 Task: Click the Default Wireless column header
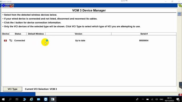tap(36, 34)
